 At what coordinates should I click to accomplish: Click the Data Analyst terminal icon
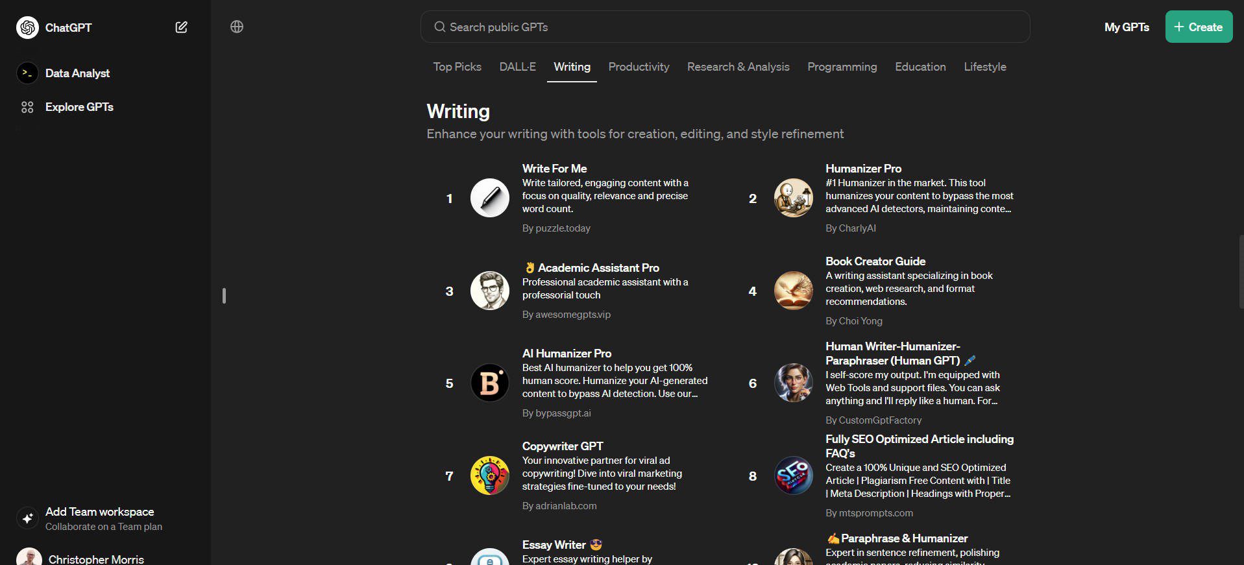coord(27,73)
